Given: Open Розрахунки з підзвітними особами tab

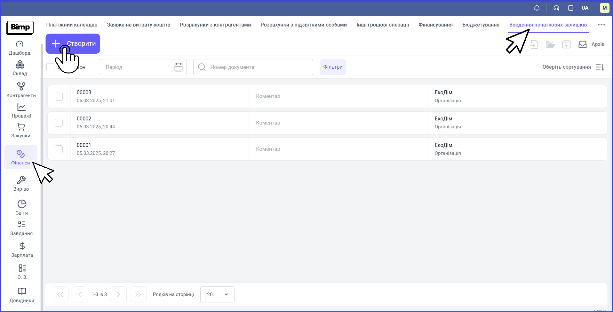Looking at the screenshot, I should pos(304,25).
